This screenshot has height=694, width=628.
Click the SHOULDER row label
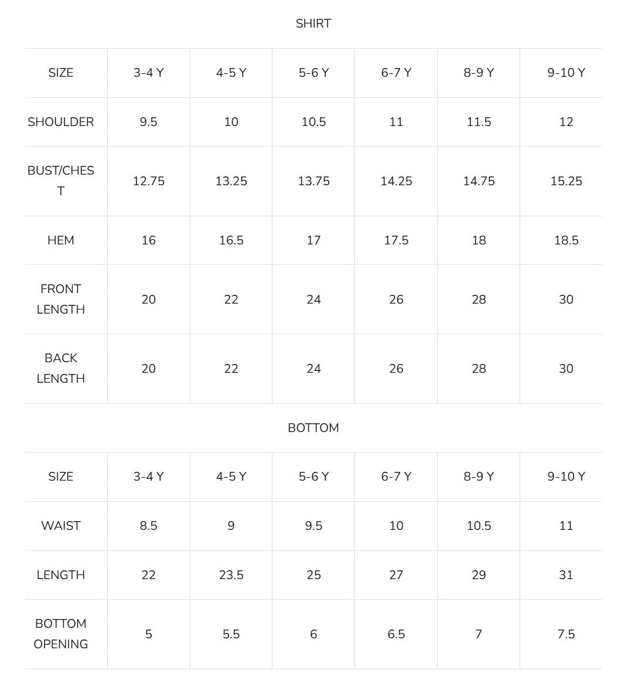(60, 122)
